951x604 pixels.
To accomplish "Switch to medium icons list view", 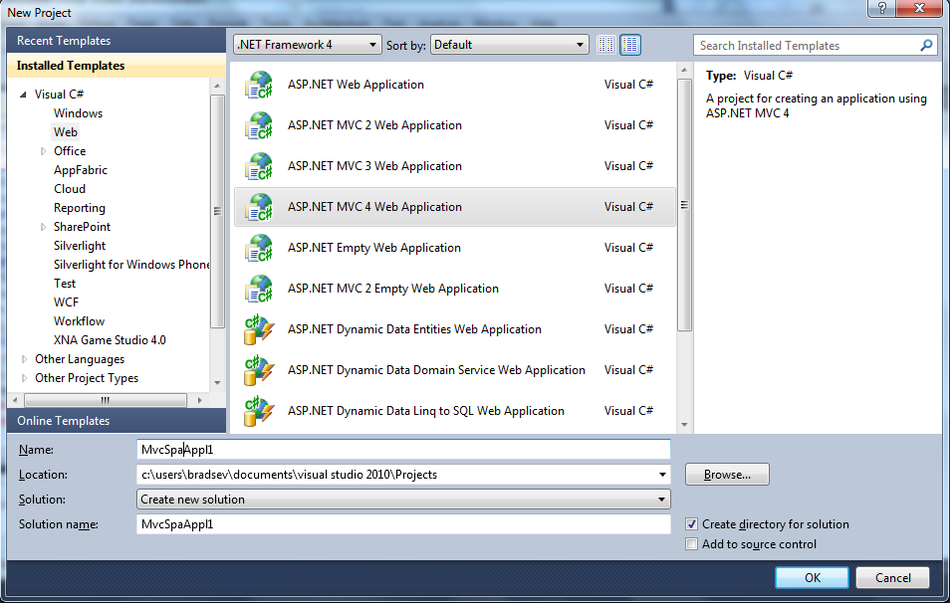I will [630, 45].
